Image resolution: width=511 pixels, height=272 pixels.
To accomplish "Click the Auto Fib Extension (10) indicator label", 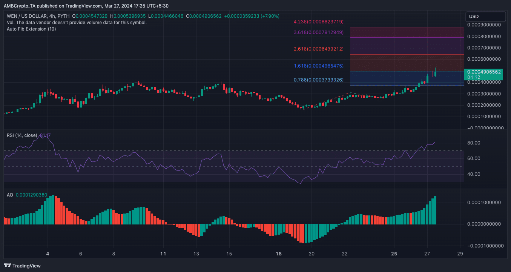I will click(31, 29).
